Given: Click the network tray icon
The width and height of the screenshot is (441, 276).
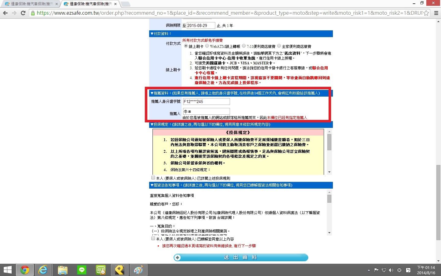Looking at the screenshot, I should 384,270.
